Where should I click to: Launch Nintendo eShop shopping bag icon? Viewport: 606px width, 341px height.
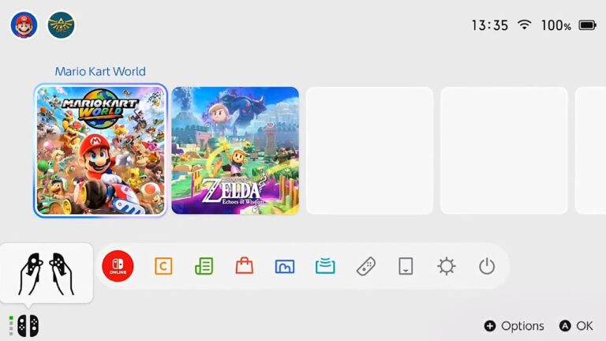(x=245, y=266)
